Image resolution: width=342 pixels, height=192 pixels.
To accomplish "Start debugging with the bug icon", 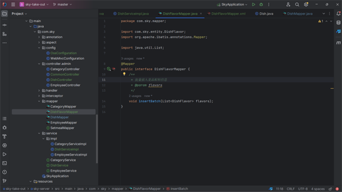I will pos(261,4).
